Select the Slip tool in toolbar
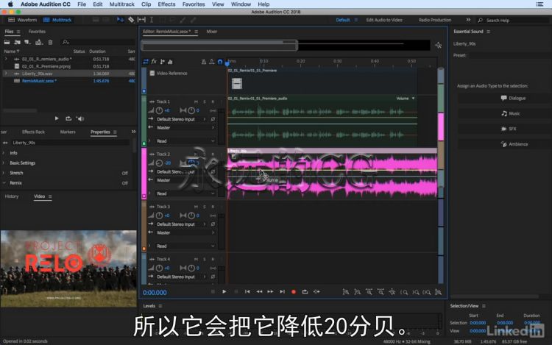Viewport: 552px width, 345px height. (x=141, y=20)
